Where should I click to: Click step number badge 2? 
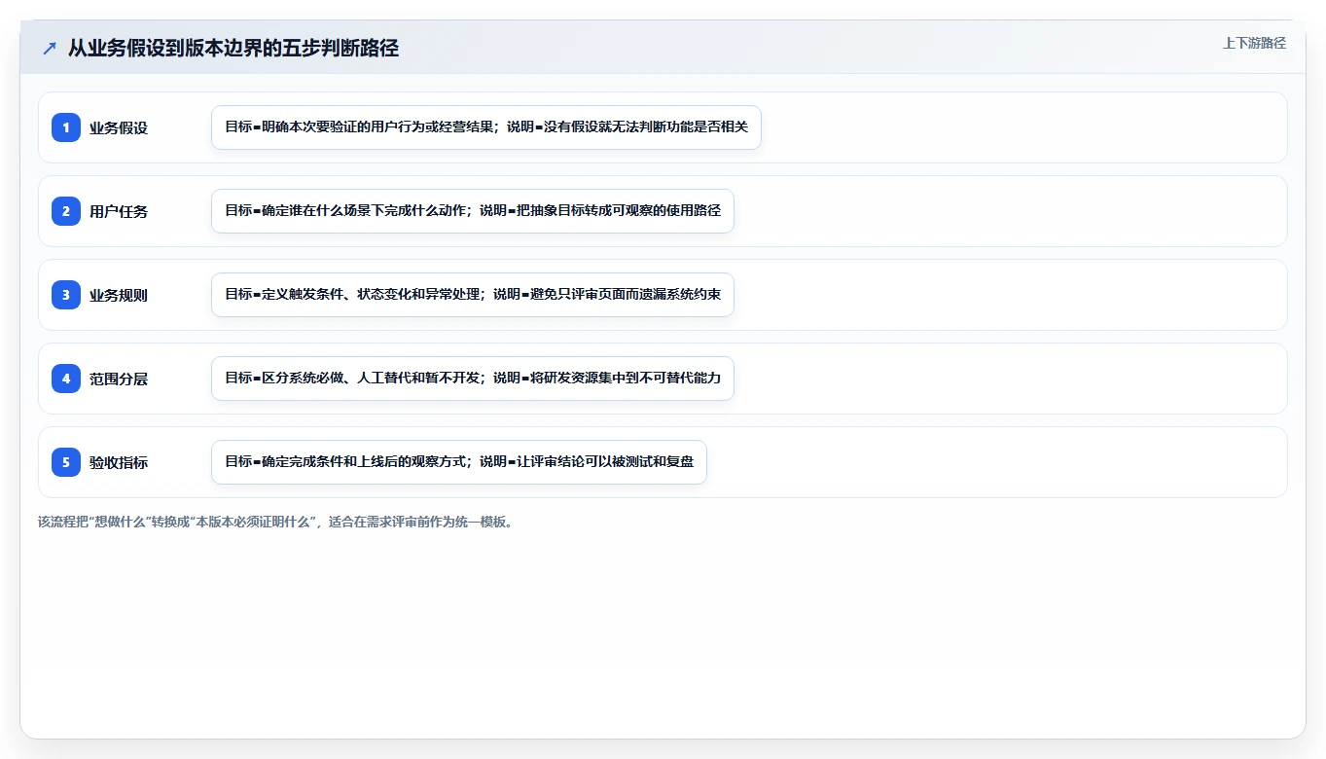click(x=66, y=211)
